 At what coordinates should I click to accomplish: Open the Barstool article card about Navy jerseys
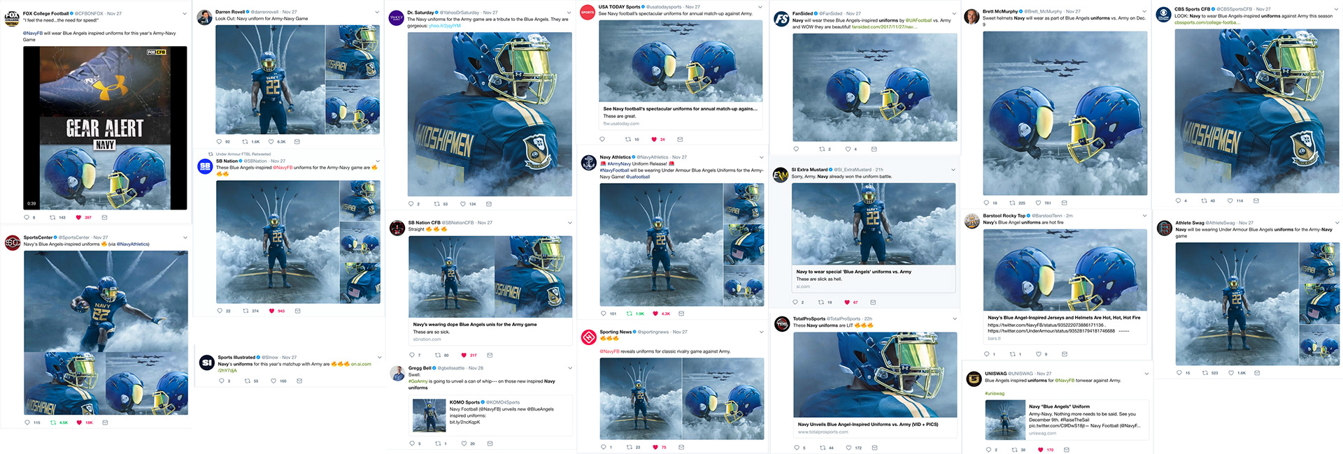pyautogui.click(x=1065, y=328)
